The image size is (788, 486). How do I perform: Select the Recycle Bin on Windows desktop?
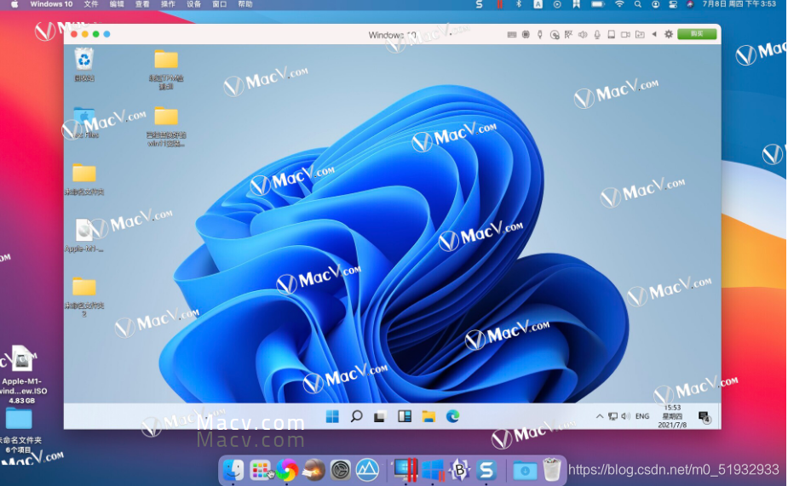point(84,65)
